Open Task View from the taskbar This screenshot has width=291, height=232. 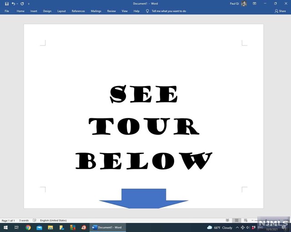pos(17,227)
